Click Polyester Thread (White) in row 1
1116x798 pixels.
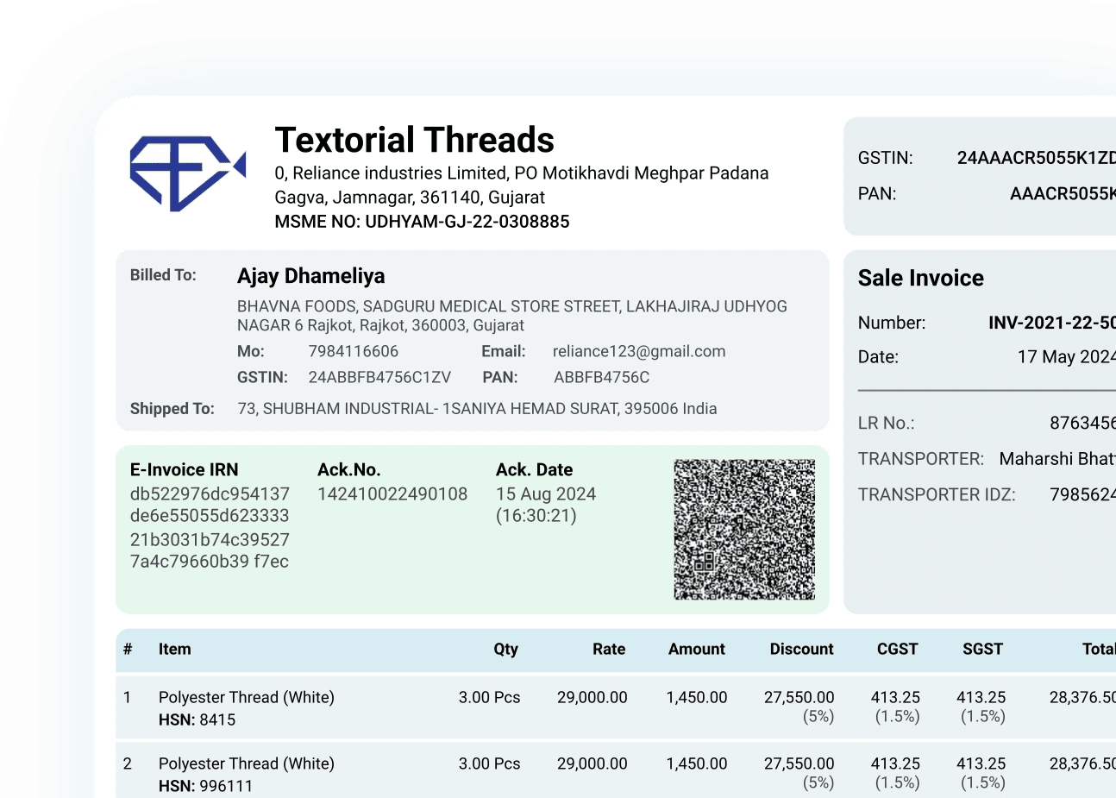pos(246,697)
